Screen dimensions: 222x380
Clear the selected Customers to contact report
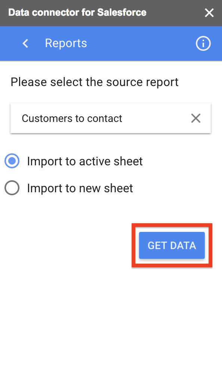(195, 118)
